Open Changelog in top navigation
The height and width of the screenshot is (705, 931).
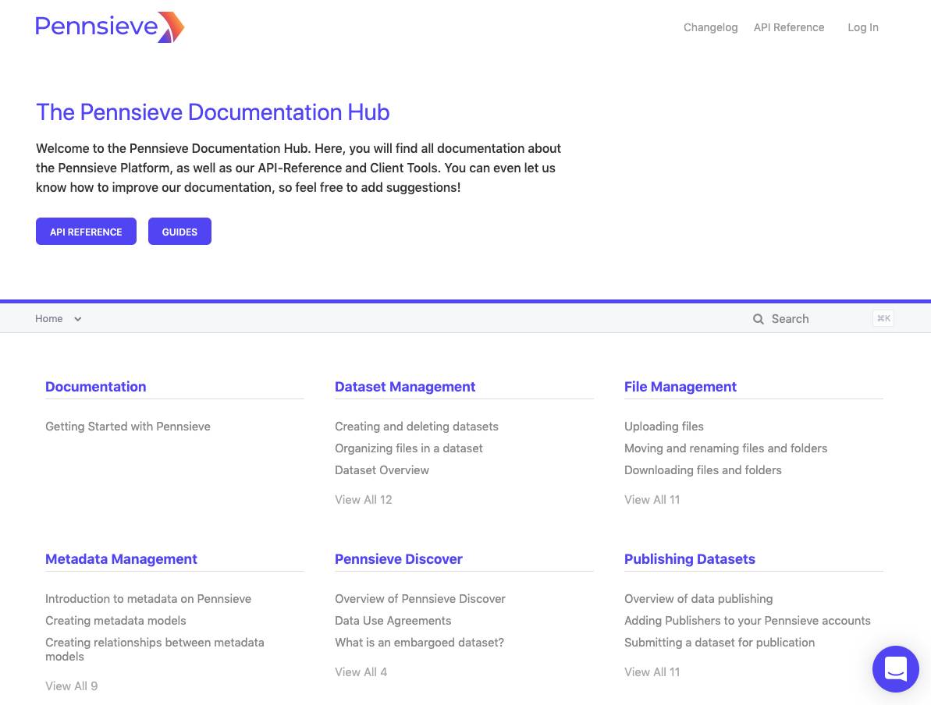710,27
